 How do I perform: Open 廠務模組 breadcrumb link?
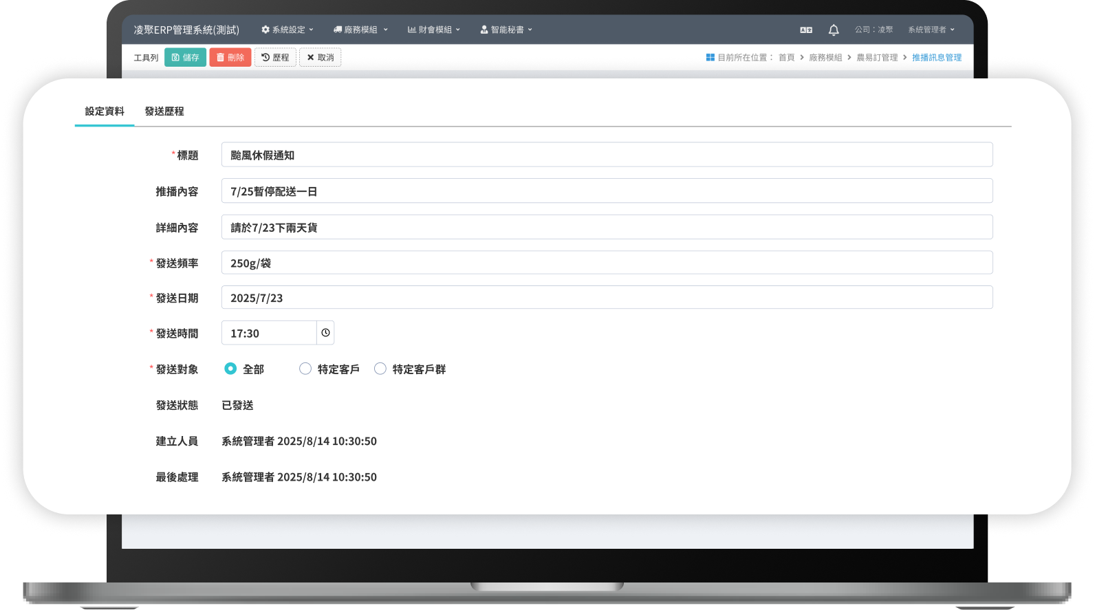coord(825,58)
